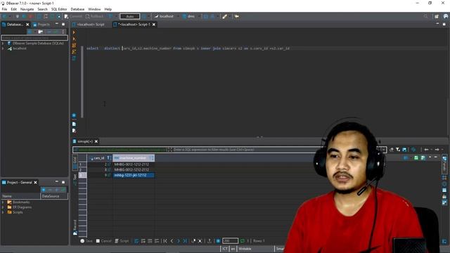
Task: Open the Edit menu
Action: tap(13, 9)
